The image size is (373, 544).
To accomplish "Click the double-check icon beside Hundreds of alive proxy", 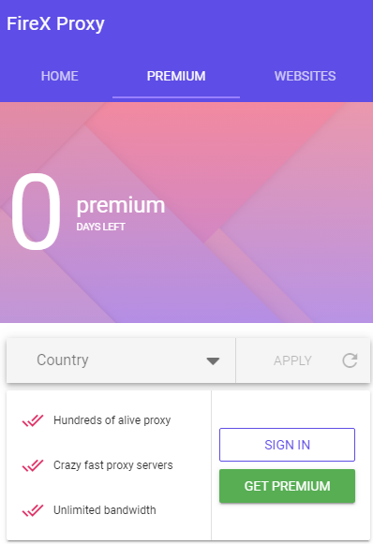I will point(33,420).
